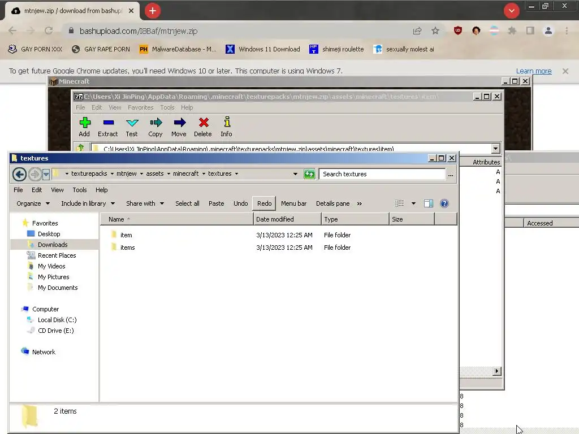Toggle the Explorer preview pane icon
Viewport: 579px width, 434px height.
(x=429, y=203)
